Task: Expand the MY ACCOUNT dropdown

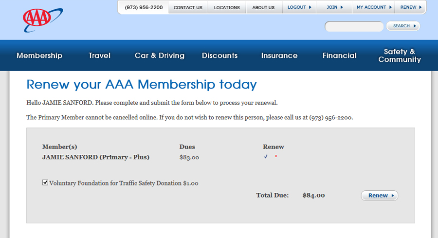Action: [374, 7]
